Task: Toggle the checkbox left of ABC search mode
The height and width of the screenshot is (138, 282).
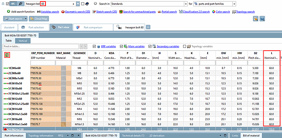Action: (8, 4)
